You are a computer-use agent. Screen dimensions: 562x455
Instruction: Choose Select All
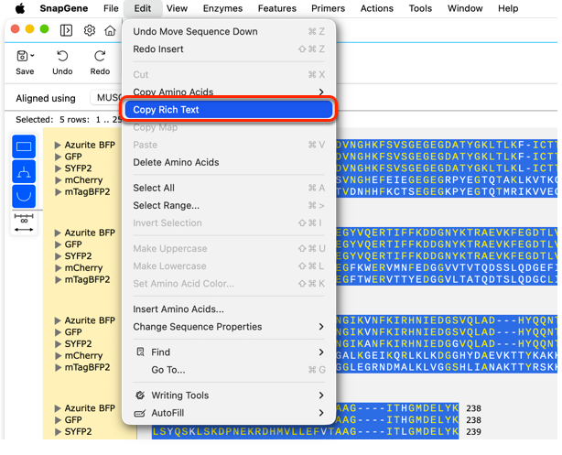229,188
